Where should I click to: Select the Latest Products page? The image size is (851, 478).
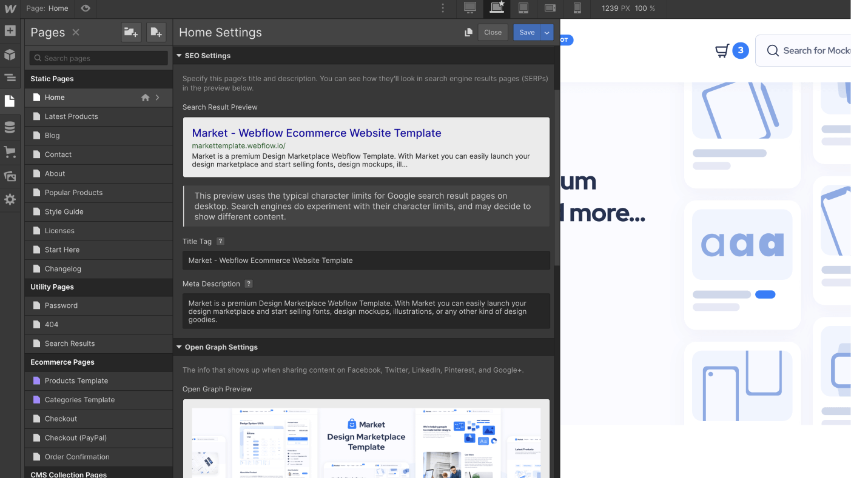coord(99,116)
